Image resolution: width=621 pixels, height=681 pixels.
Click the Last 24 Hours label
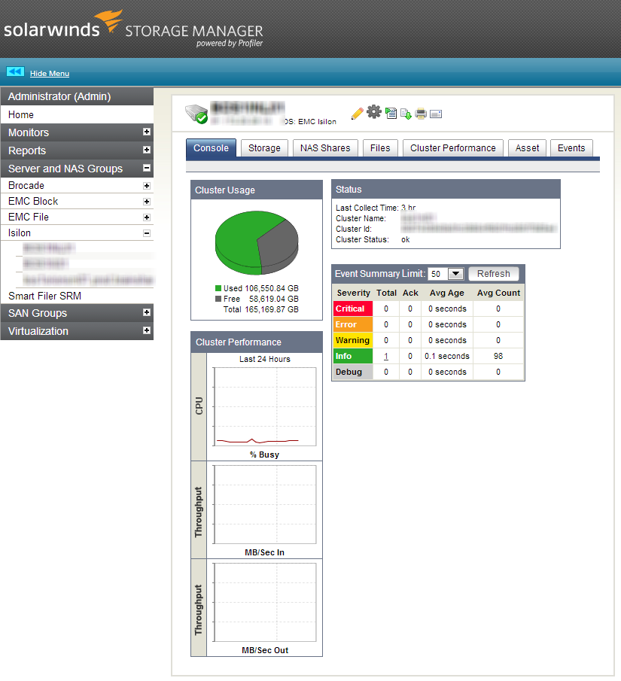coord(265,359)
